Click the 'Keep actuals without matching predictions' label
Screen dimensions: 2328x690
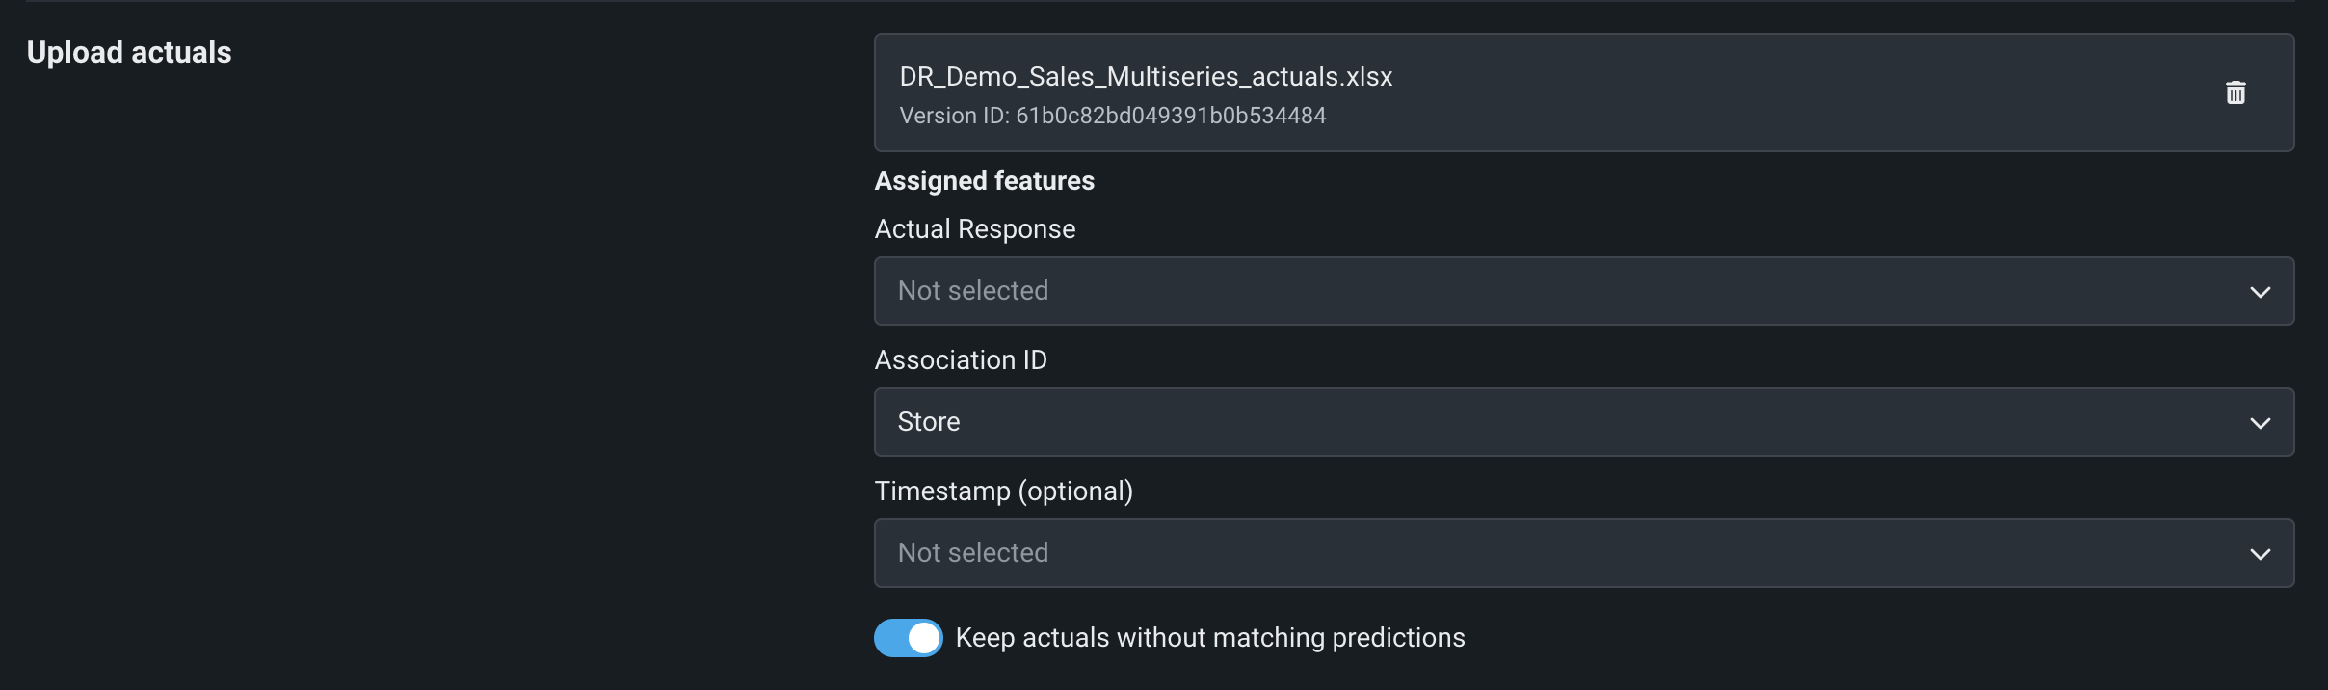tap(1209, 638)
